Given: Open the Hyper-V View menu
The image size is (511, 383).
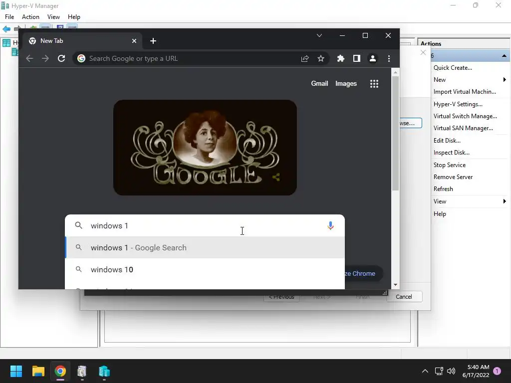Looking at the screenshot, I should tap(53, 17).
